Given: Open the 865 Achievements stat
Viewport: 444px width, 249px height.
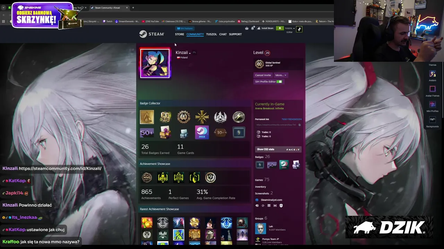Looking at the screenshot, I should point(151,194).
